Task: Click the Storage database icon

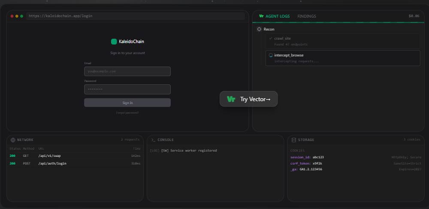Action: [294, 140]
